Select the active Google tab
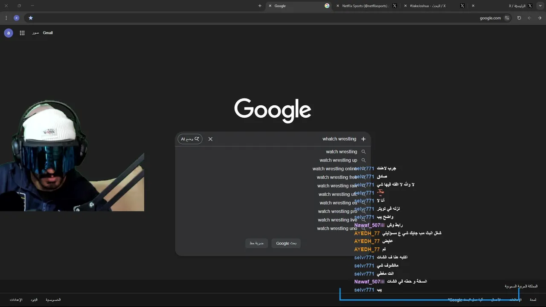546x307 pixels. click(299, 6)
